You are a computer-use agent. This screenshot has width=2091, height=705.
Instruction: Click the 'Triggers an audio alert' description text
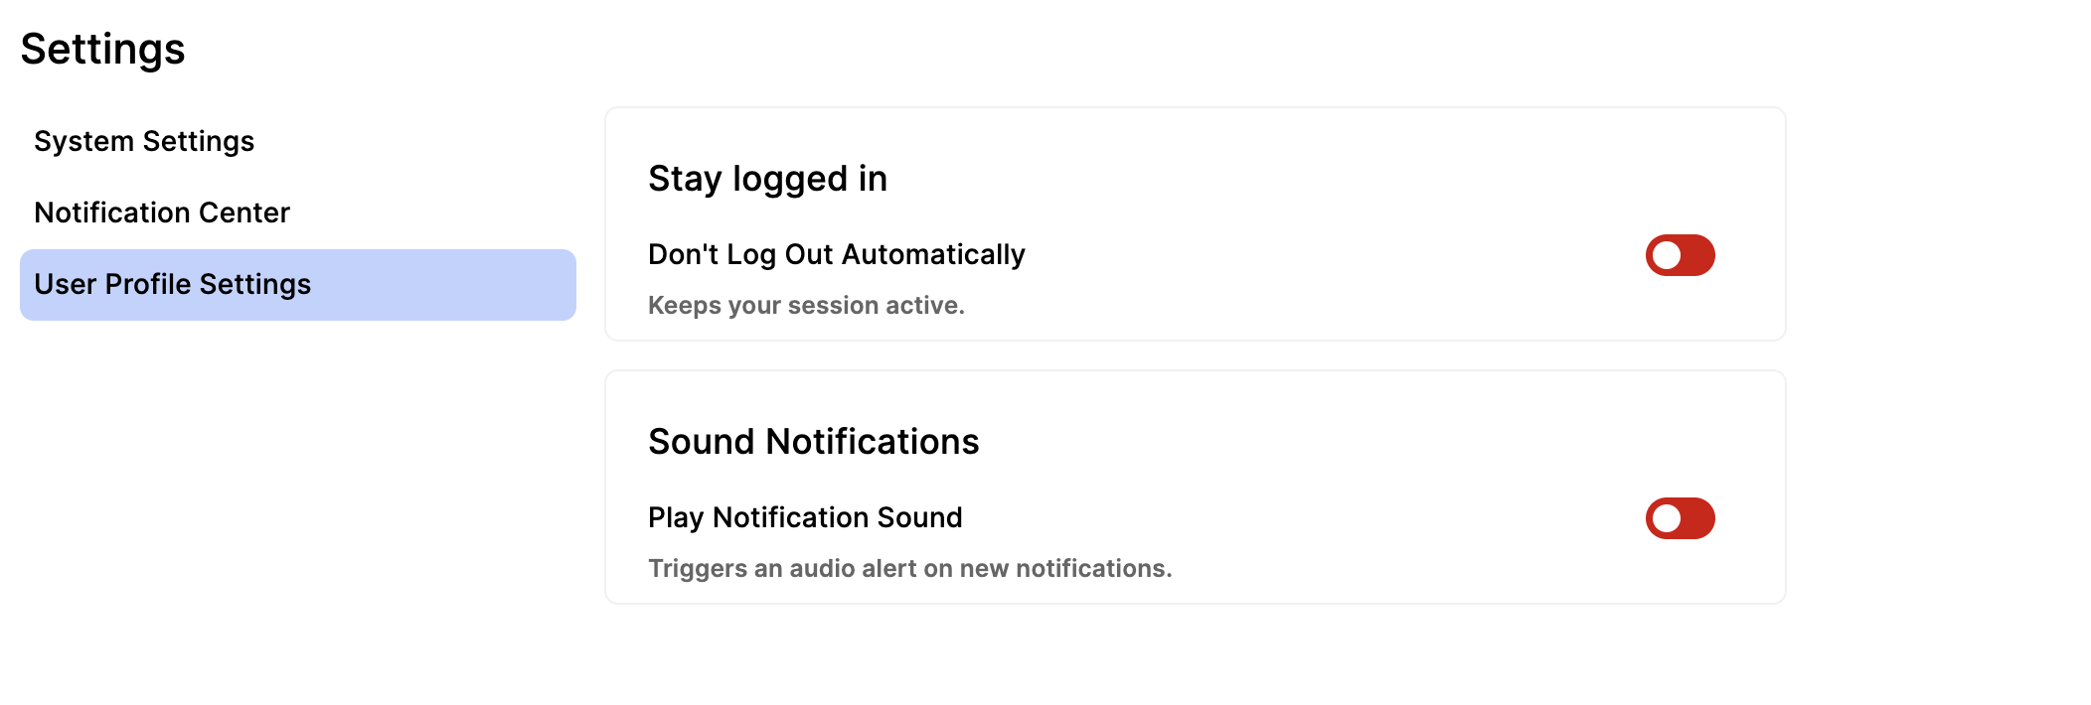point(909,568)
